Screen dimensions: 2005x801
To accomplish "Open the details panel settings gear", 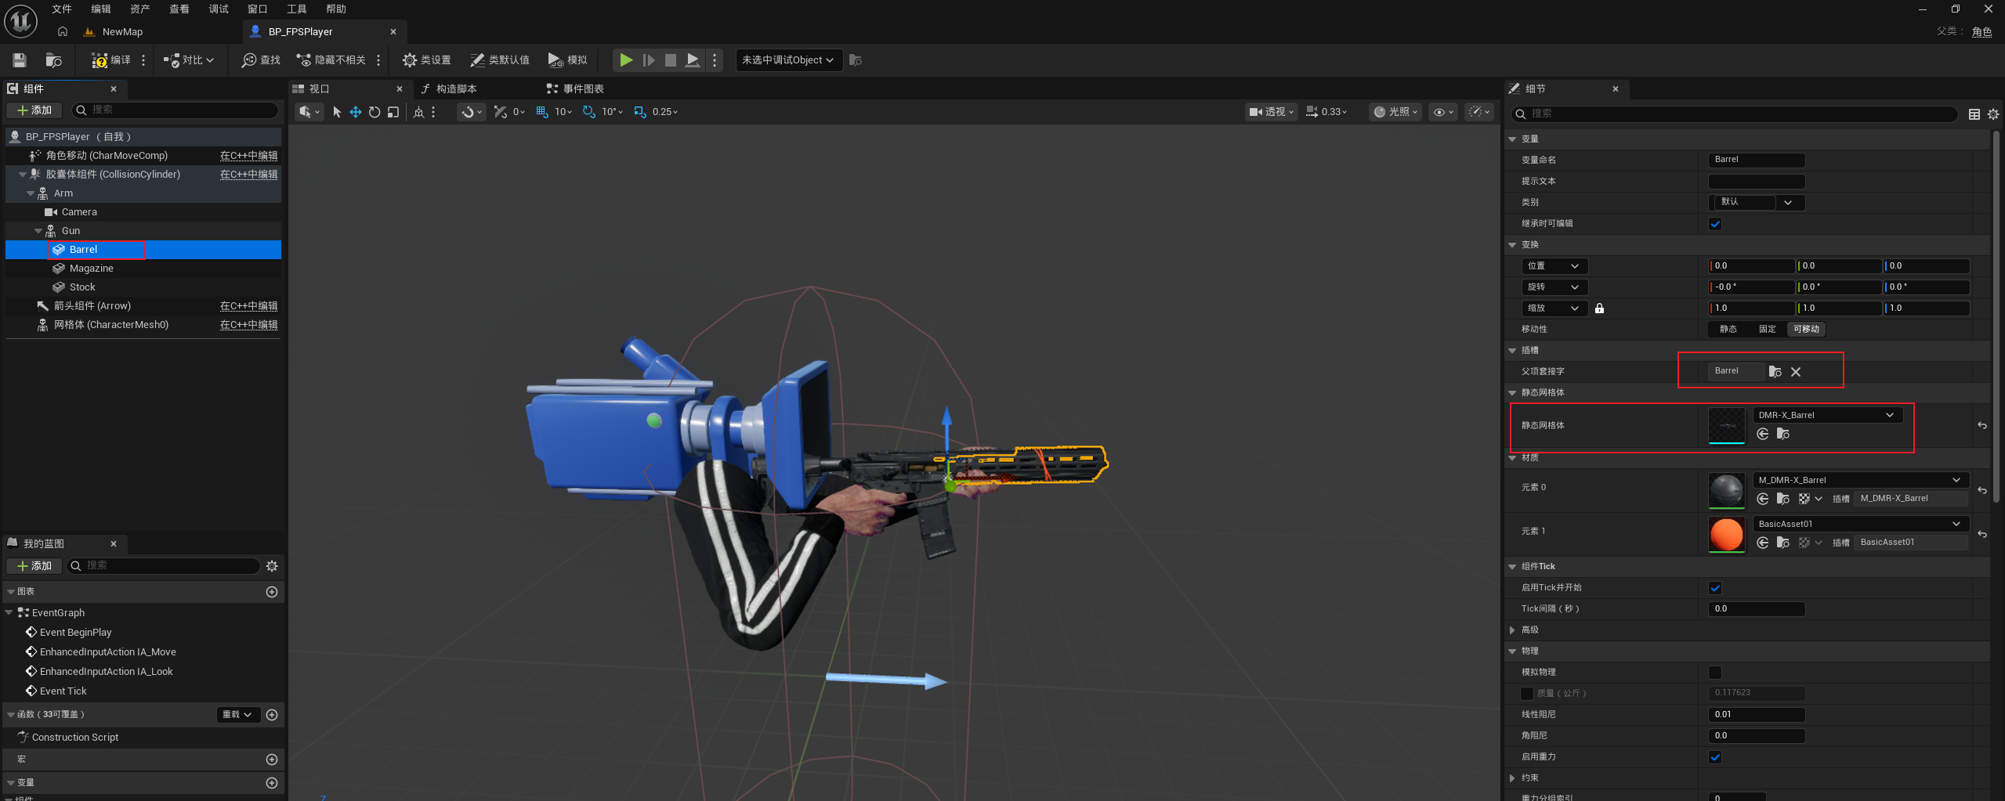I will click(x=1993, y=114).
